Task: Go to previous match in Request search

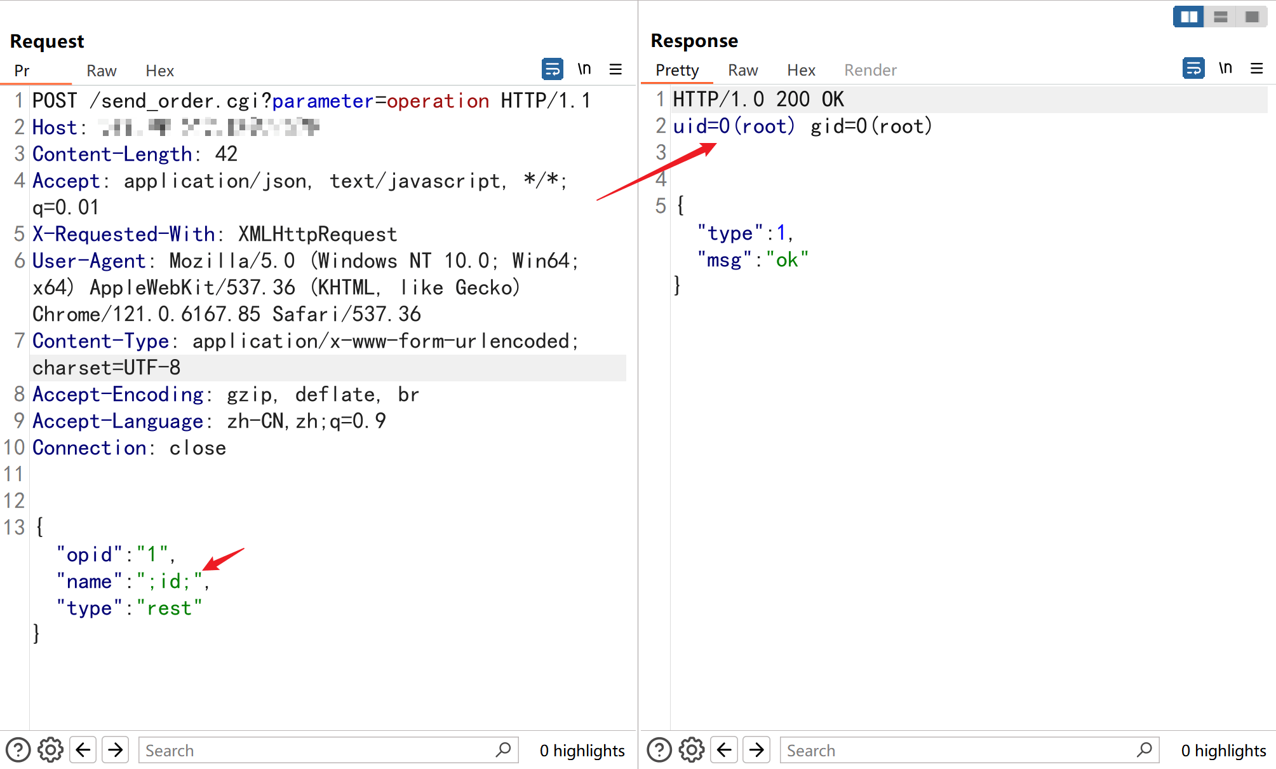Action: pyautogui.click(x=83, y=750)
